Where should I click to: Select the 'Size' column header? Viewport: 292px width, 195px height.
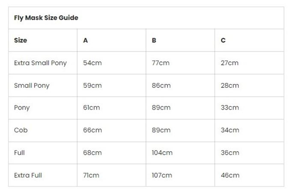click(21, 40)
